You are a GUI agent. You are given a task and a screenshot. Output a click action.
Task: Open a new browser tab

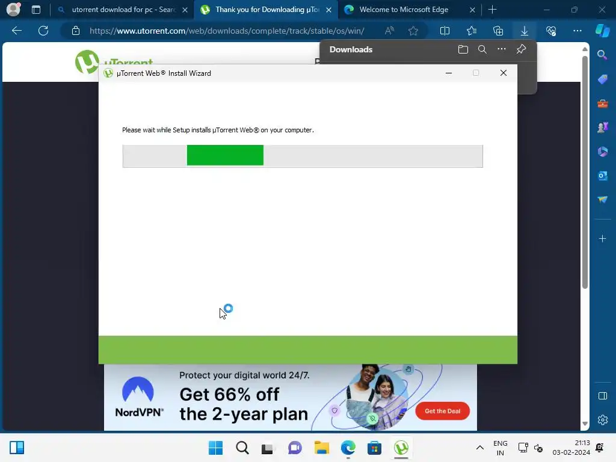492,10
